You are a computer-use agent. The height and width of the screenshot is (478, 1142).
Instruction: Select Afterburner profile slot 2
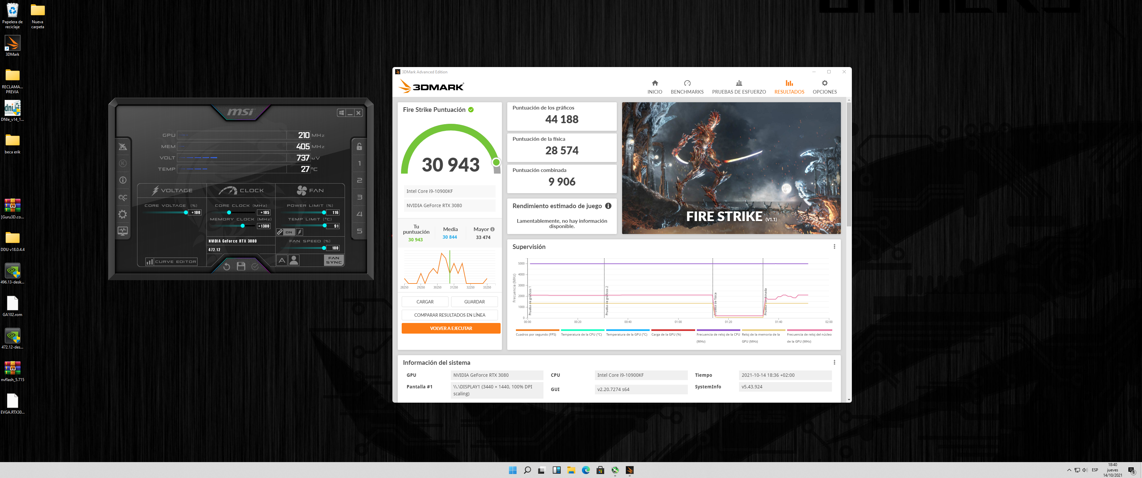(360, 181)
